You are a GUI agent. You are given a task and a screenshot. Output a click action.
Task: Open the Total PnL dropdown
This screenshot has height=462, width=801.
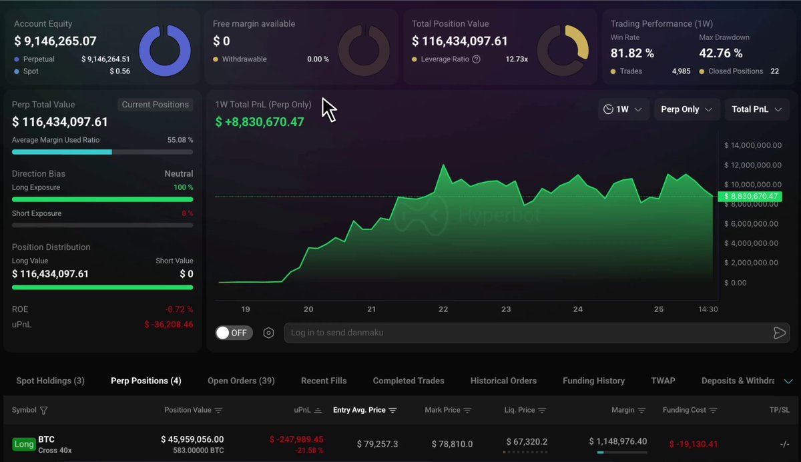[757, 109]
